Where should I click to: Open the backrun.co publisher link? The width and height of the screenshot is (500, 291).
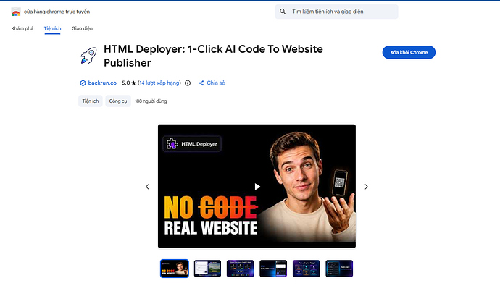coord(102,83)
